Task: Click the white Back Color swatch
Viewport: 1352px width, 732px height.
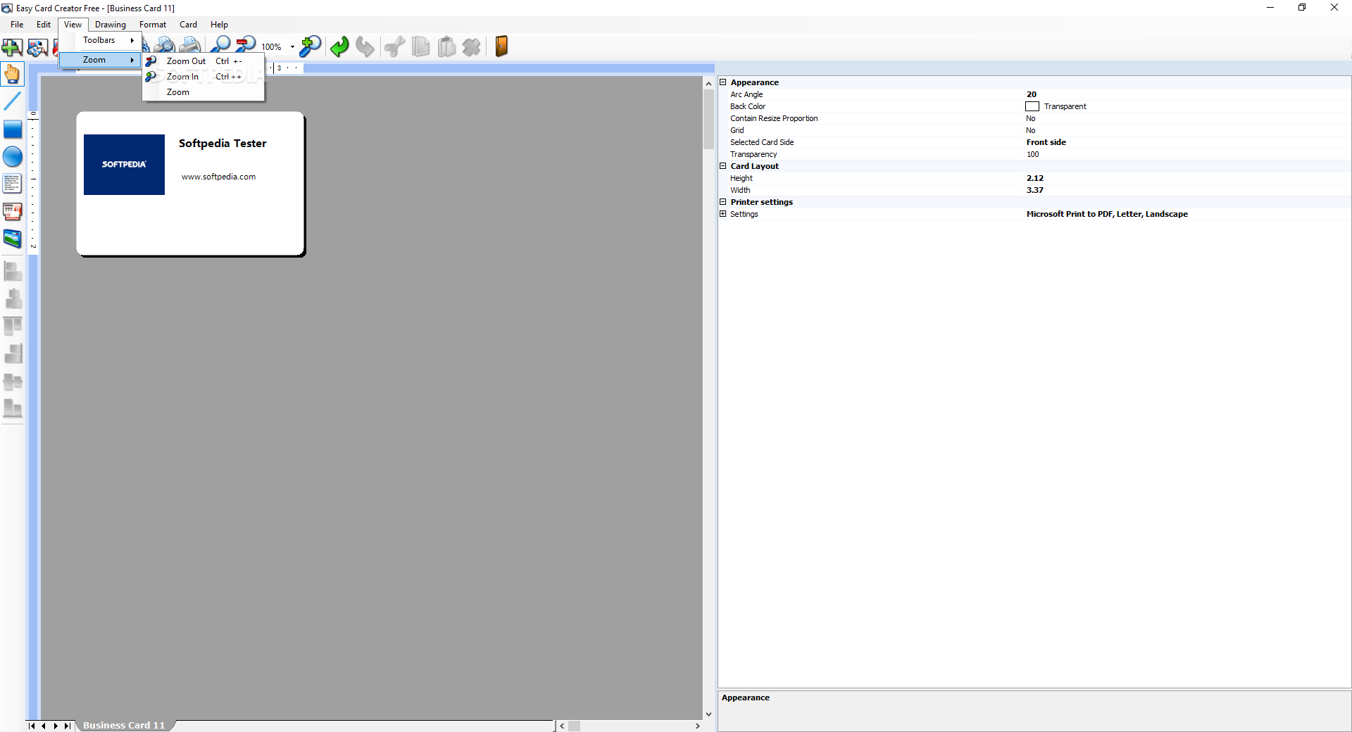Action: [x=1032, y=106]
